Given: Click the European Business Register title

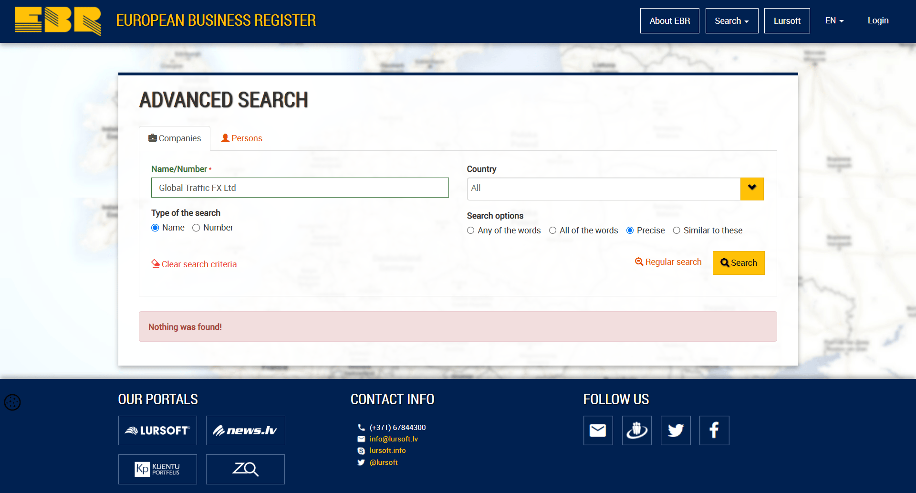Looking at the screenshot, I should pos(216,21).
